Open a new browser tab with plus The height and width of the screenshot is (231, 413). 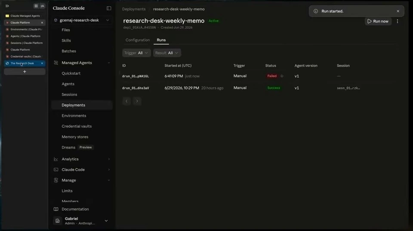tap(25, 71)
